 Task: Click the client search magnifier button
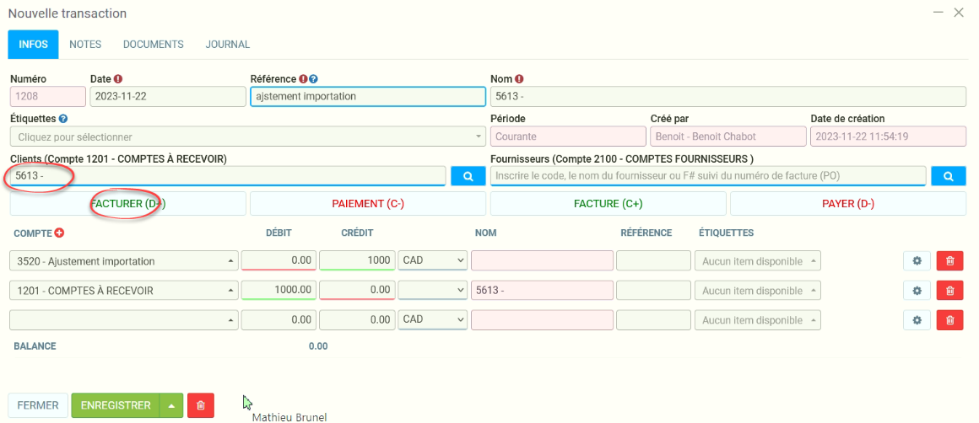click(x=468, y=176)
